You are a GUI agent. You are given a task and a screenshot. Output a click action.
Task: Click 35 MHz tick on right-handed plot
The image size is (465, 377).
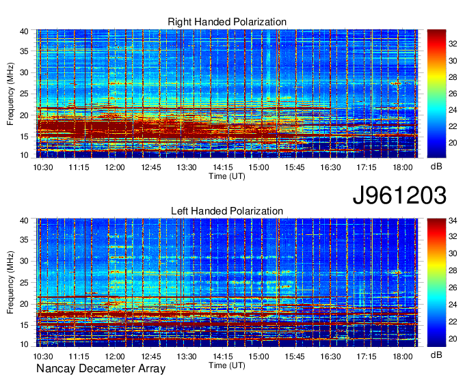click(25, 51)
